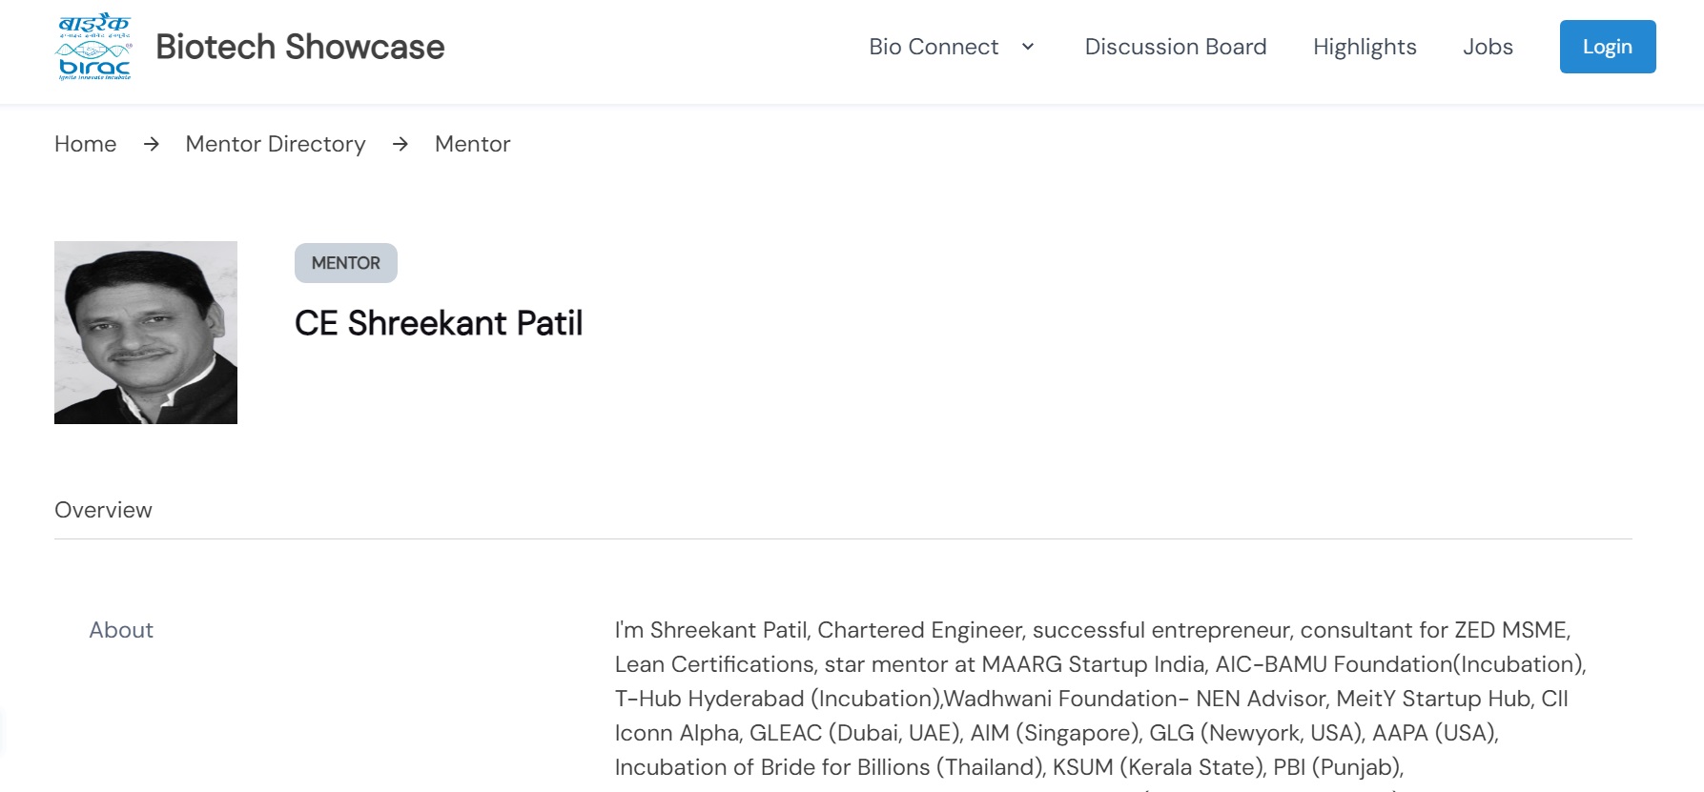Image resolution: width=1704 pixels, height=792 pixels.
Task: Click Shreekant Patil's profile photo
Action: click(x=146, y=333)
